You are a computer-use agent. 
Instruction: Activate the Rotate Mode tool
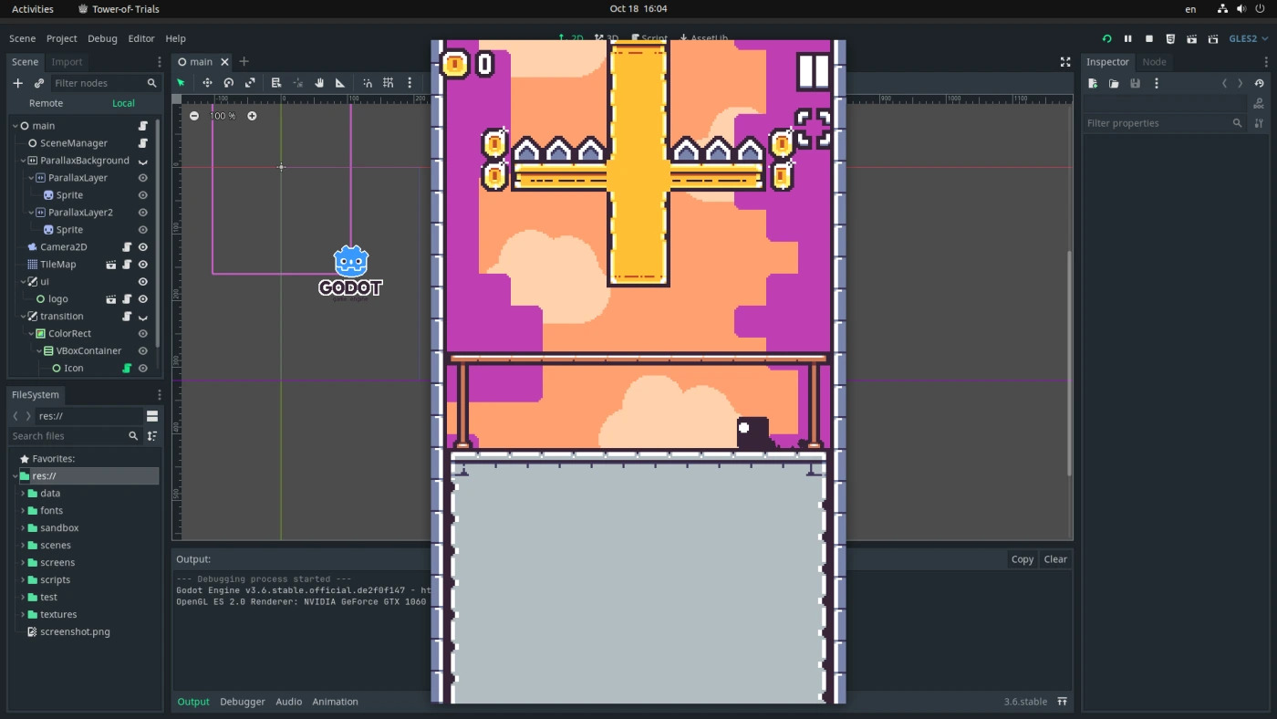click(x=229, y=83)
